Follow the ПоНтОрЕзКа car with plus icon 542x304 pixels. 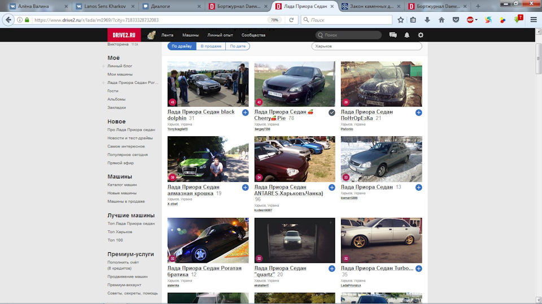click(418, 113)
